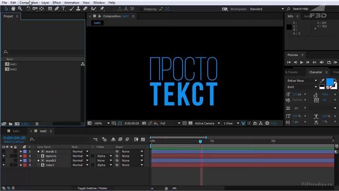
Task: Click the Toggle Switches / Modes button
Action: point(92,188)
